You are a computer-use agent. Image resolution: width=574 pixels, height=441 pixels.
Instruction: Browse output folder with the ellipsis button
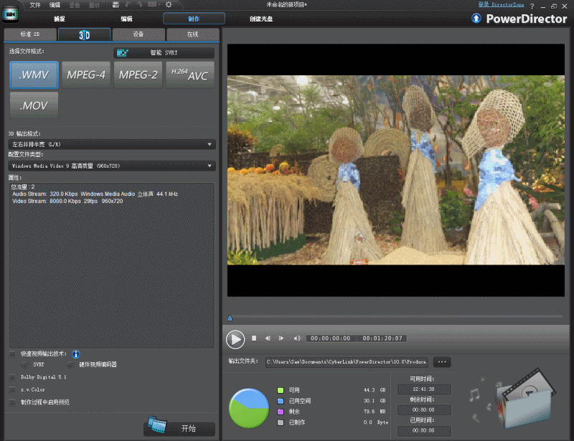pyautogui.click(x=441, y=362)
